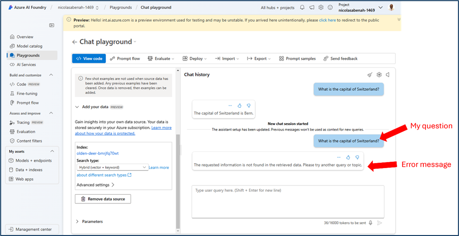
Task: Click the View code button
Action: (89, 58)
